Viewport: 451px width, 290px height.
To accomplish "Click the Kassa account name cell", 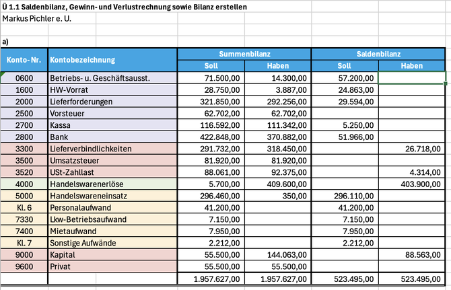I will coord(112,124).
